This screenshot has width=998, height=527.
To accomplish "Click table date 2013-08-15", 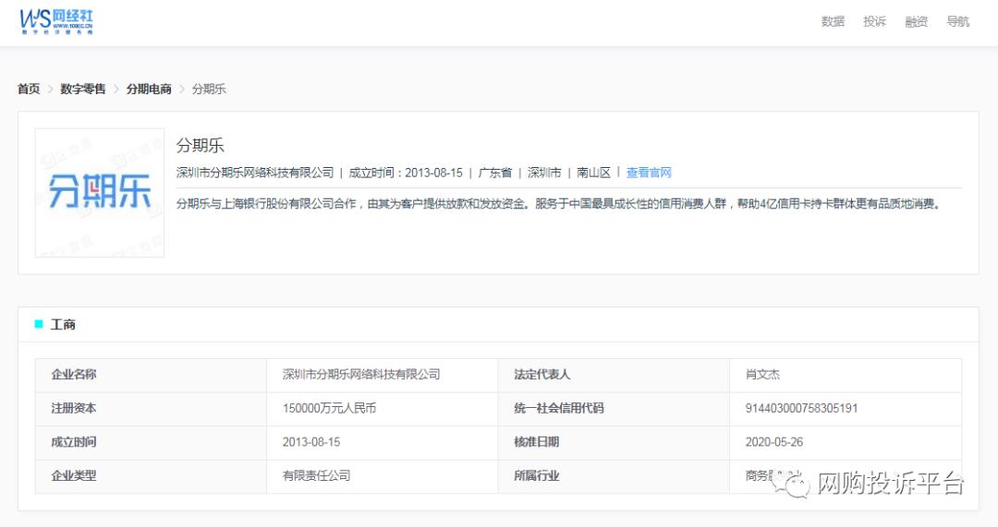I will (x=311, y=442).
